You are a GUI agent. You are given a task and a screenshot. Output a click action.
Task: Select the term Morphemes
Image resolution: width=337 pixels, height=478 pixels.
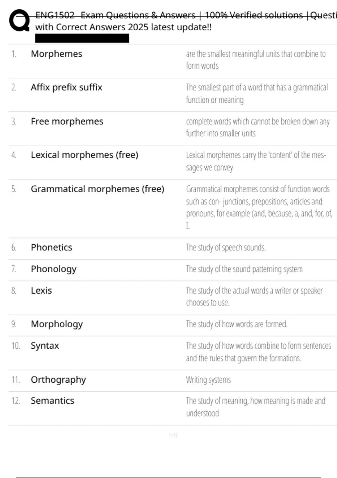tap(56, 54)
